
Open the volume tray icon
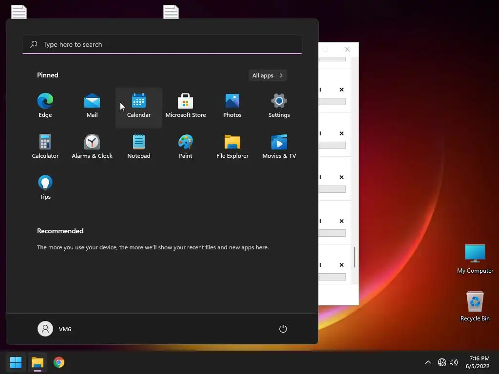click(x=454, y=362)
